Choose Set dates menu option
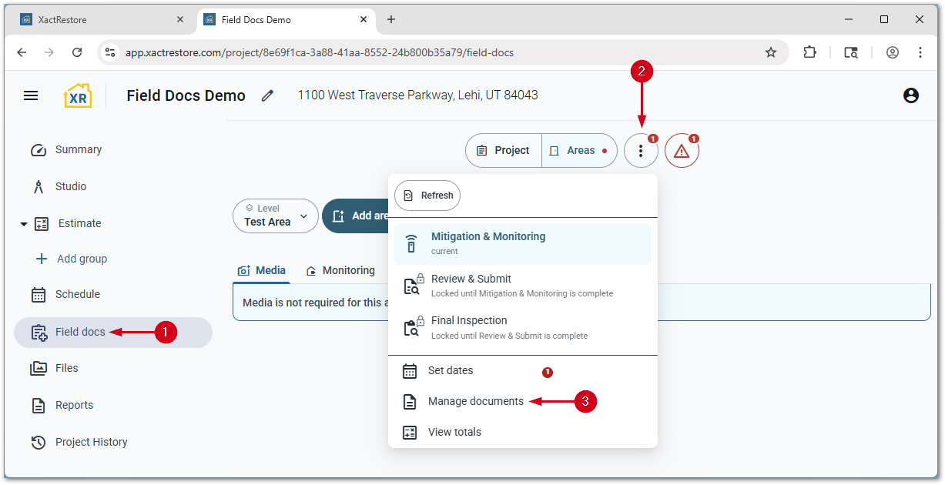The height and width of the screenshot is (485, 945). (450, 370)
